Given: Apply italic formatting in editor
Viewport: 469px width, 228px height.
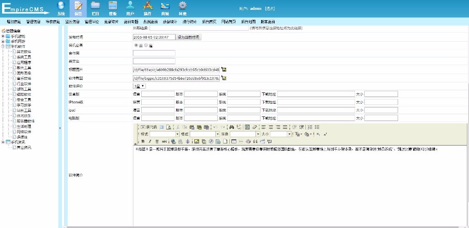Looking at the screenshot, I should 150,141.
